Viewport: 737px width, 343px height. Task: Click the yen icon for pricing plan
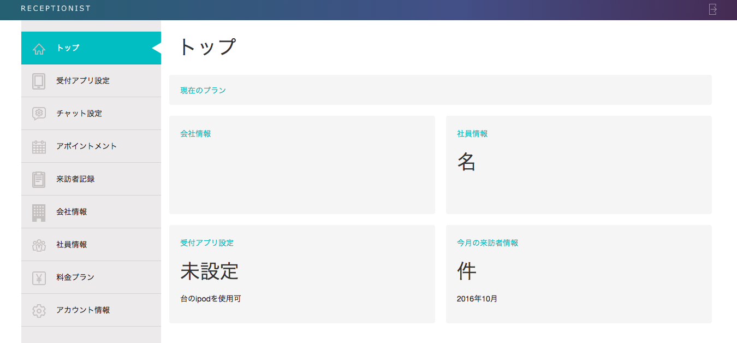tap(39, 278)
